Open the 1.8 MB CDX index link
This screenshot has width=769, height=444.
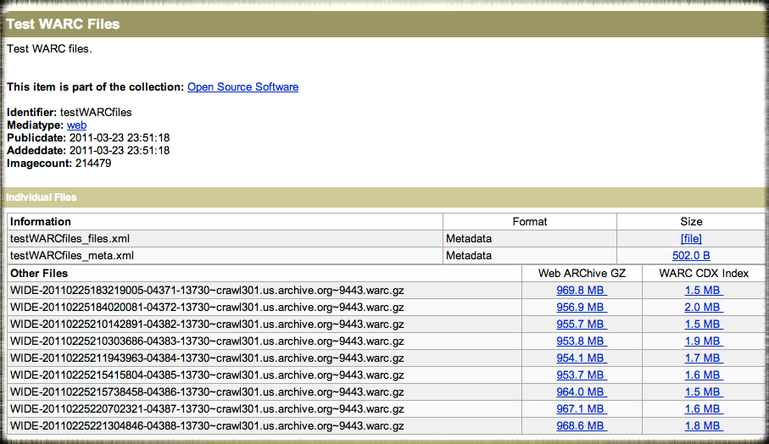pyautogui.click(x=704, y=426)
